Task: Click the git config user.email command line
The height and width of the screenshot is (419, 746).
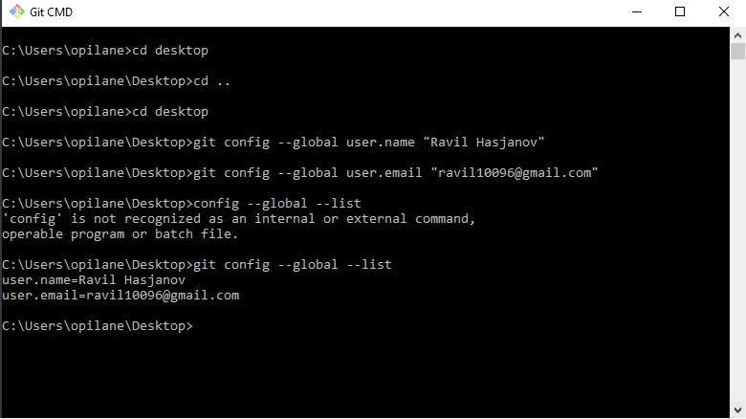Action: [x=299, y=173]
